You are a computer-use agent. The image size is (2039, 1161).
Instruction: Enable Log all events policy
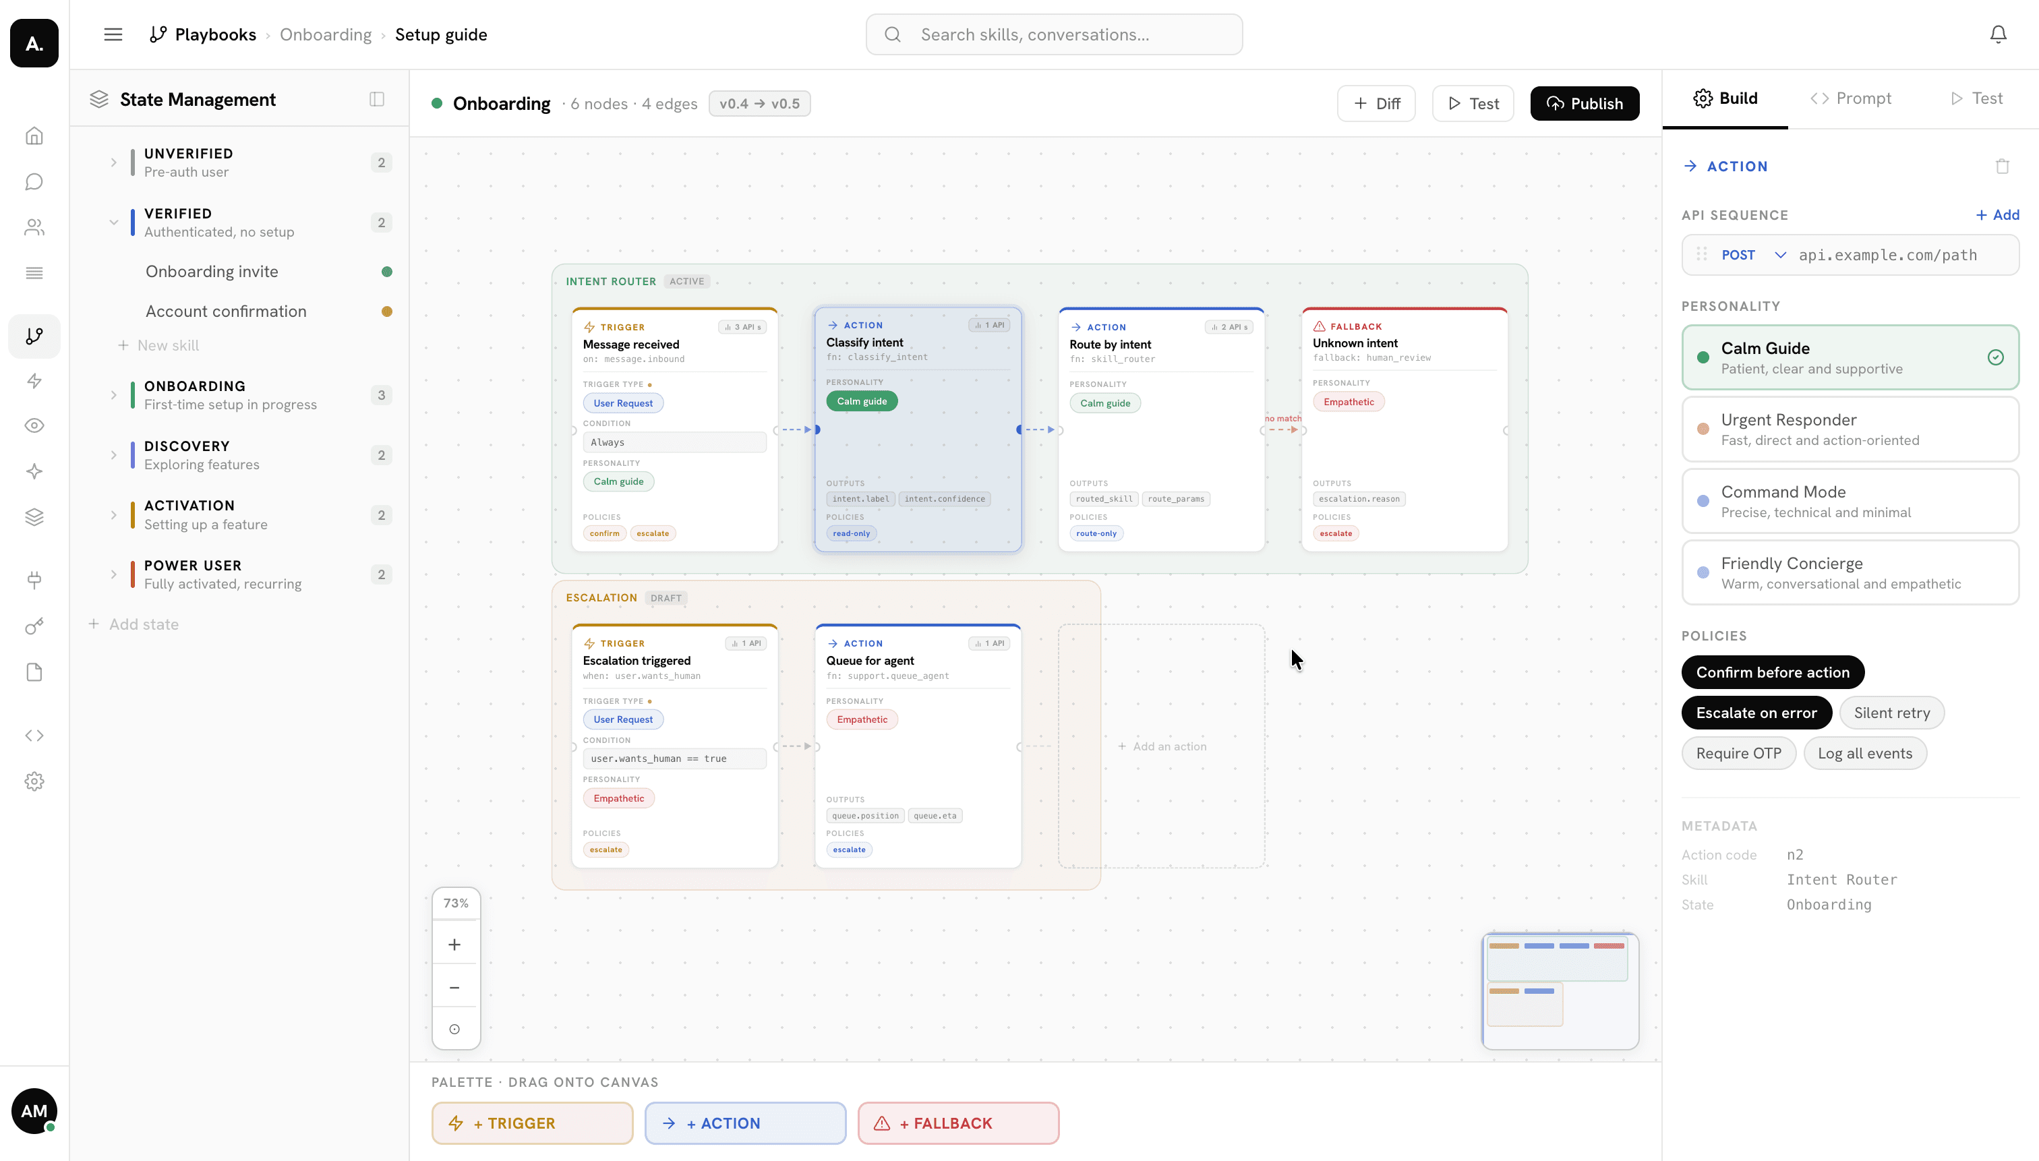pyautogui.click(x=1864, y=754)
